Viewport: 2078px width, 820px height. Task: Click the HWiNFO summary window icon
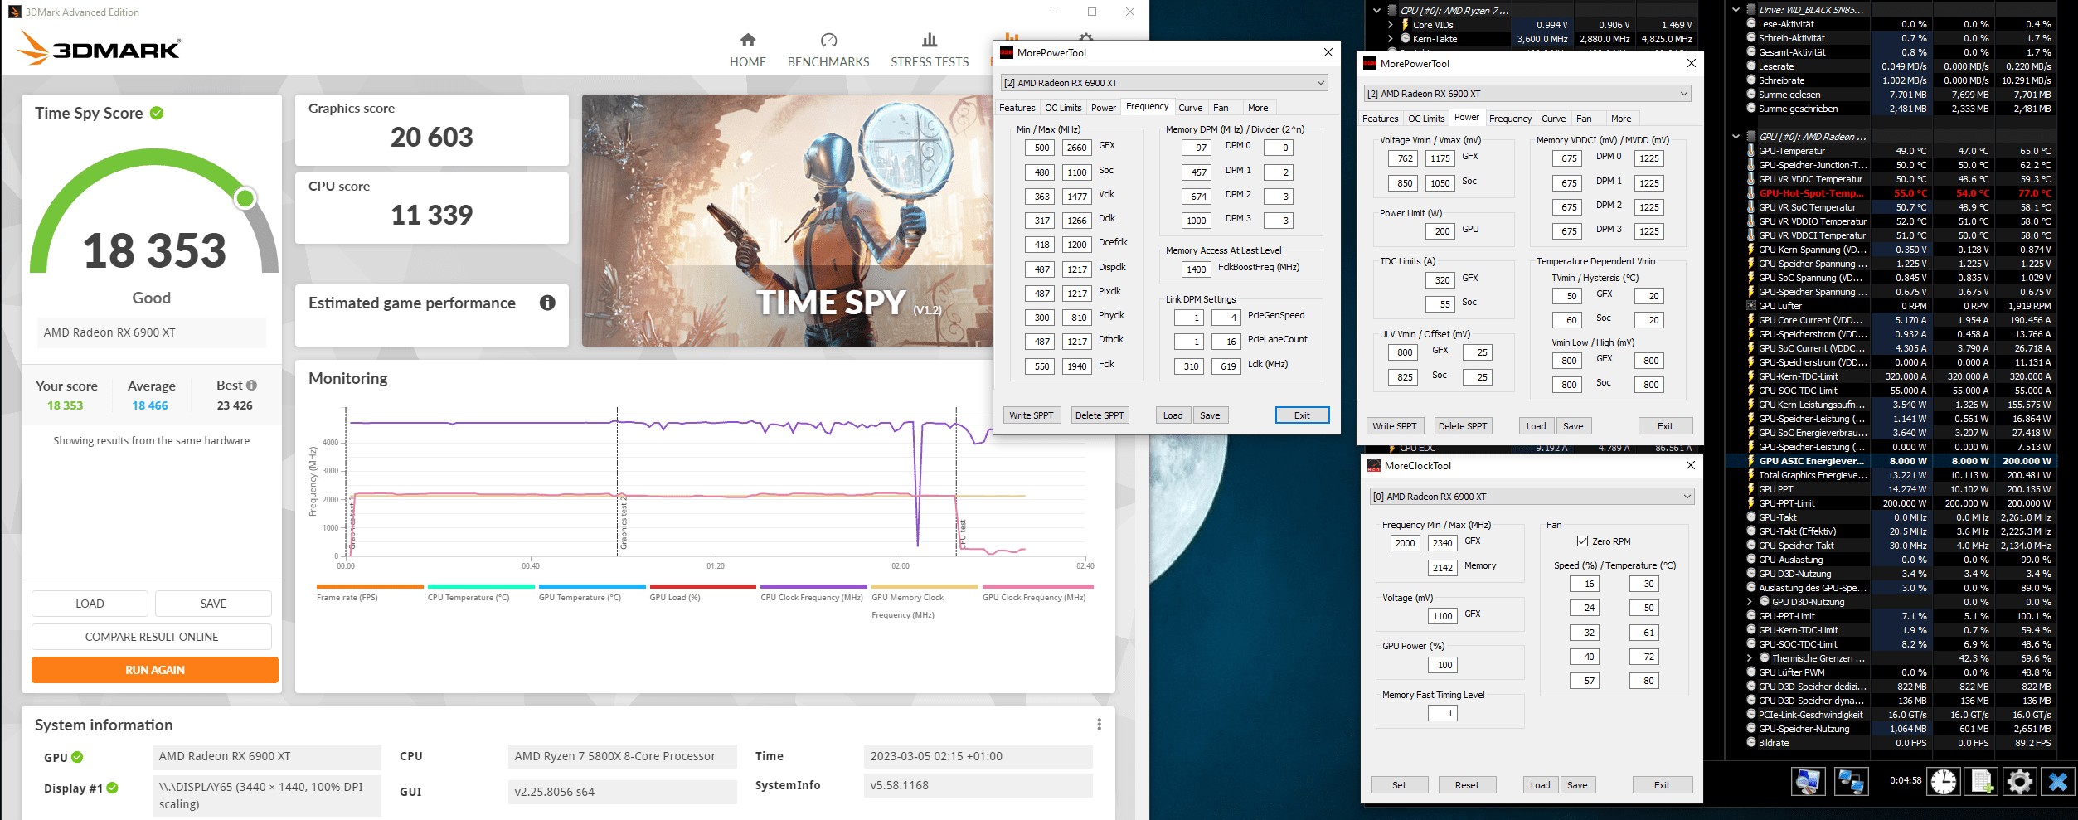(x=1808, y=781)
